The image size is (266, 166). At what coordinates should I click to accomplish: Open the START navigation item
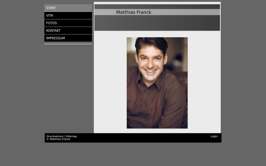[x=68, y=8]
